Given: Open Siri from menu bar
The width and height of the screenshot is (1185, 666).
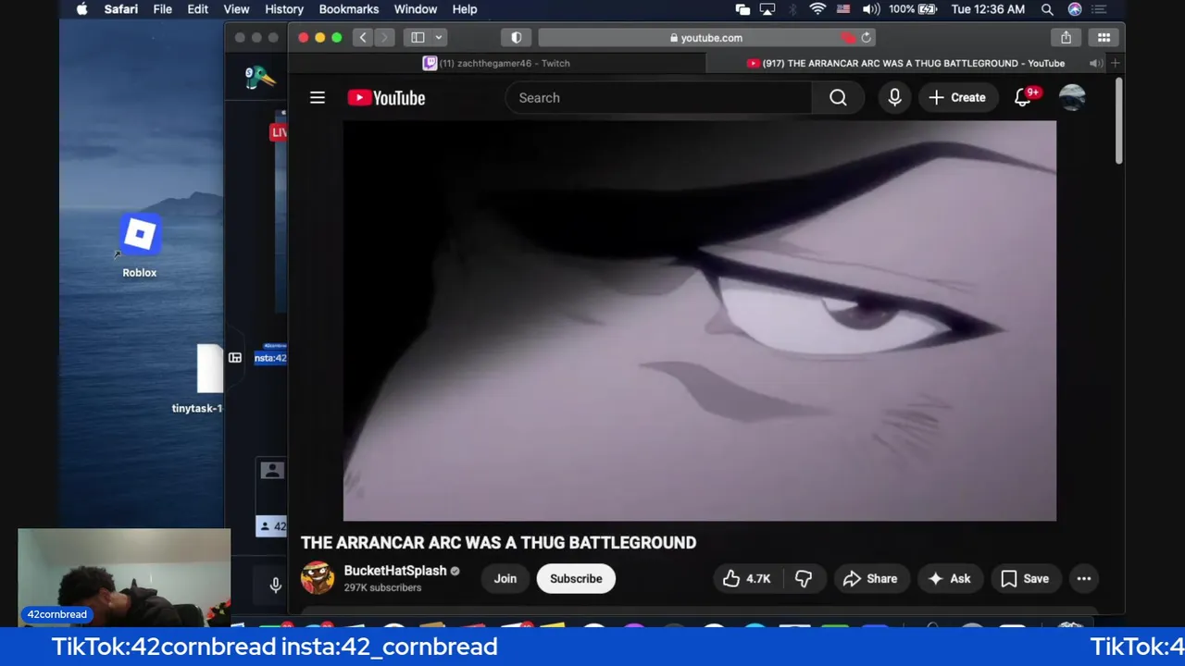Looking at the screenshot, I should tap(1075, 9).
